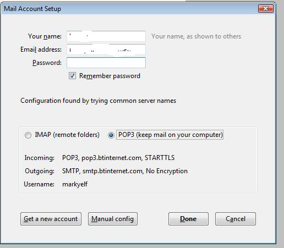Uncheck the Remember password checkbox
Screen dimensions: 284x248
[72, 76]
